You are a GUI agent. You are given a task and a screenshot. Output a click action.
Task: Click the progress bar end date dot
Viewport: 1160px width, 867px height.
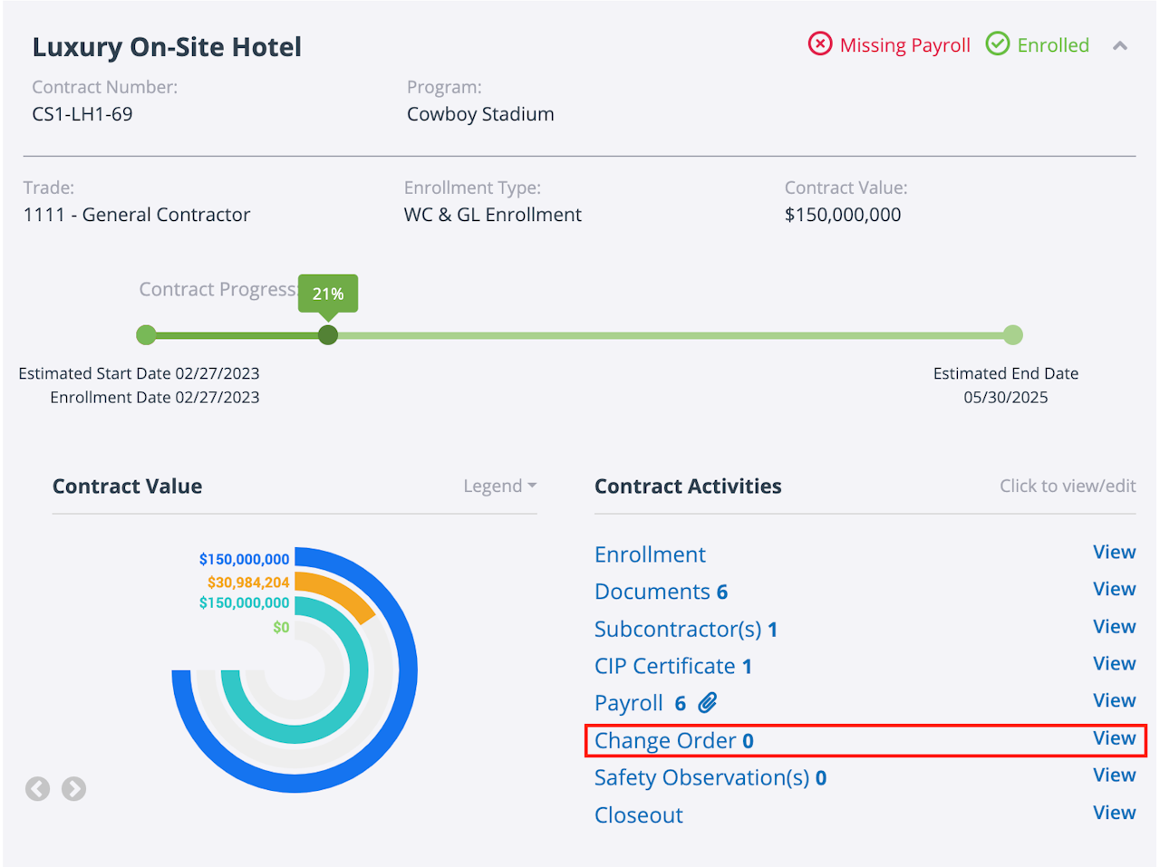1013,335
